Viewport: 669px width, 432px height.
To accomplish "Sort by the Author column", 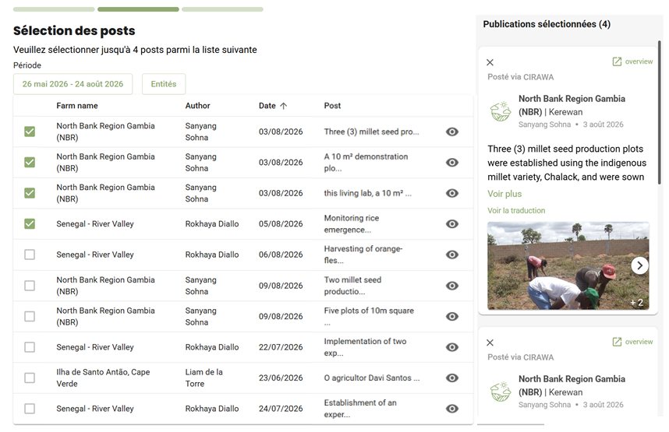I will (197, 106).
